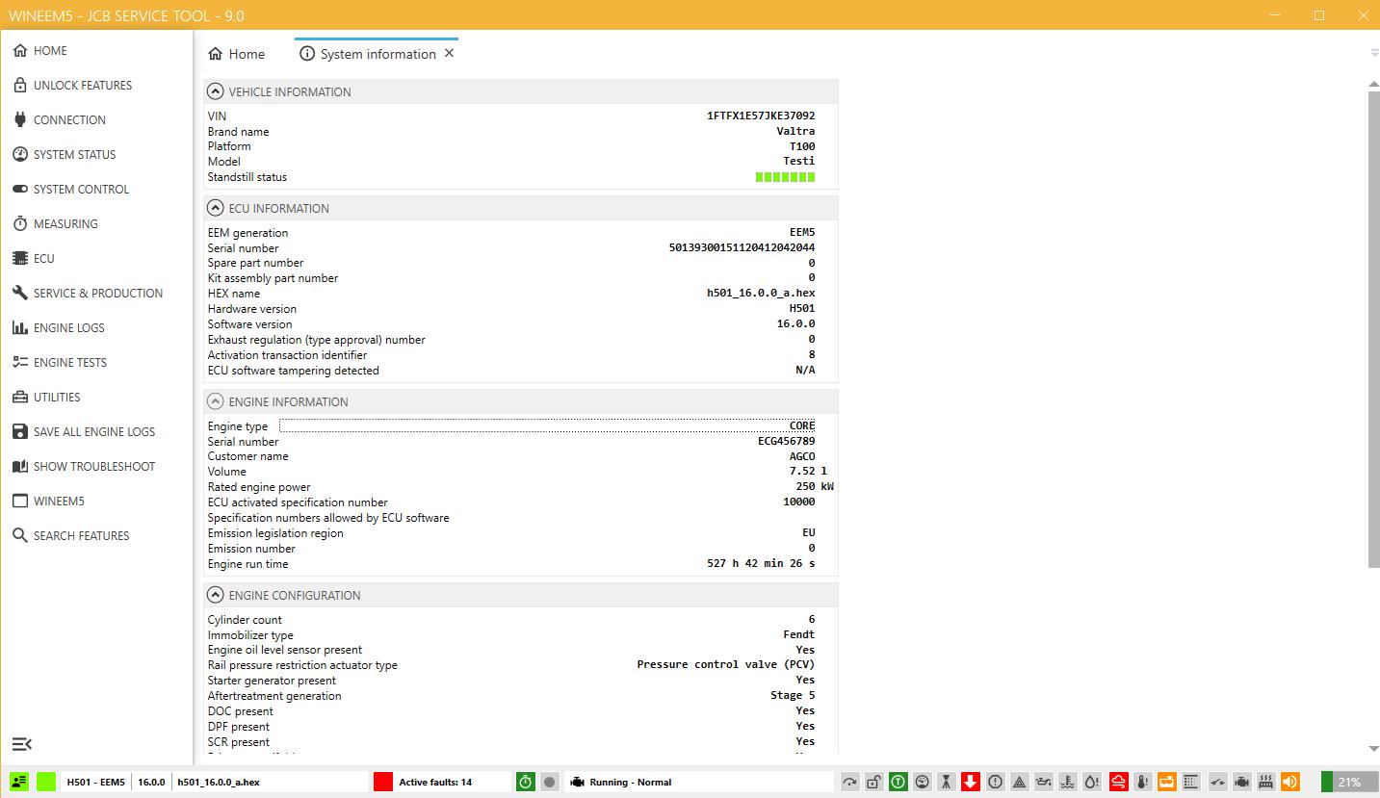Image resolution: width=1380 pixels, height=798 pixels.
Task: Click the coolant temperature status icon
Action: tap(1068, 782)
